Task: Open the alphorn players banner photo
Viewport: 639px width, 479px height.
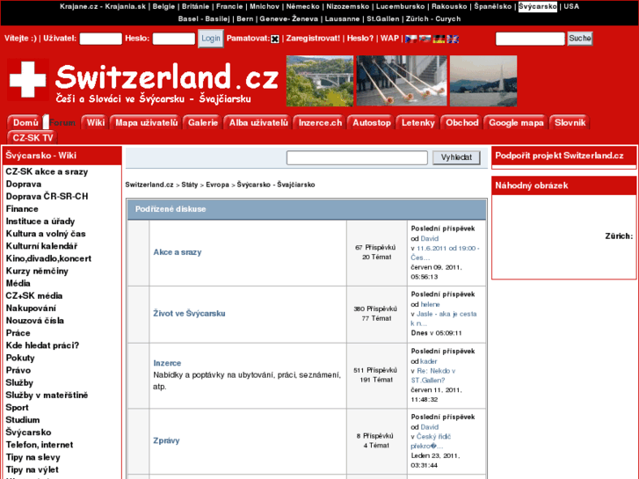Action: (402, 81)
